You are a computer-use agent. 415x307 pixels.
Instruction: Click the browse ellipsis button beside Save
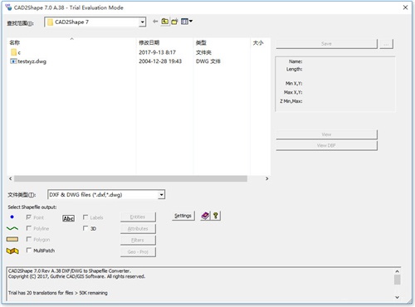click(x=386, y=44)
